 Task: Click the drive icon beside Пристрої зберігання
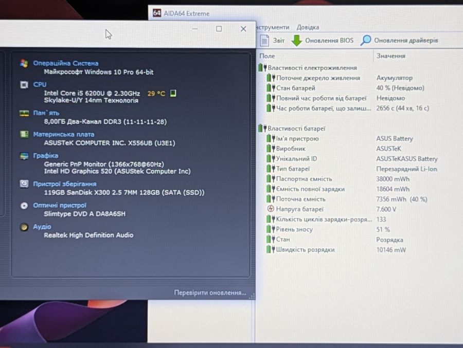[x=24, y=184]
